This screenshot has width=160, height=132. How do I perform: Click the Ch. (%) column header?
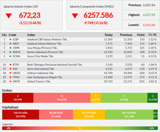[152, 35]
